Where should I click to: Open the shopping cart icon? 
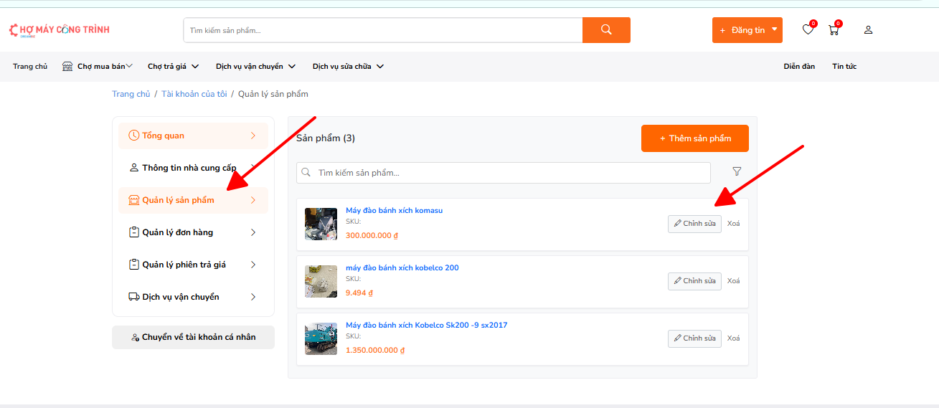tap(833, 30)
